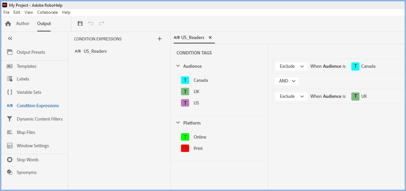Collapse sidebar with double chevron icon
406x191 pixels.
click(10, 39)
